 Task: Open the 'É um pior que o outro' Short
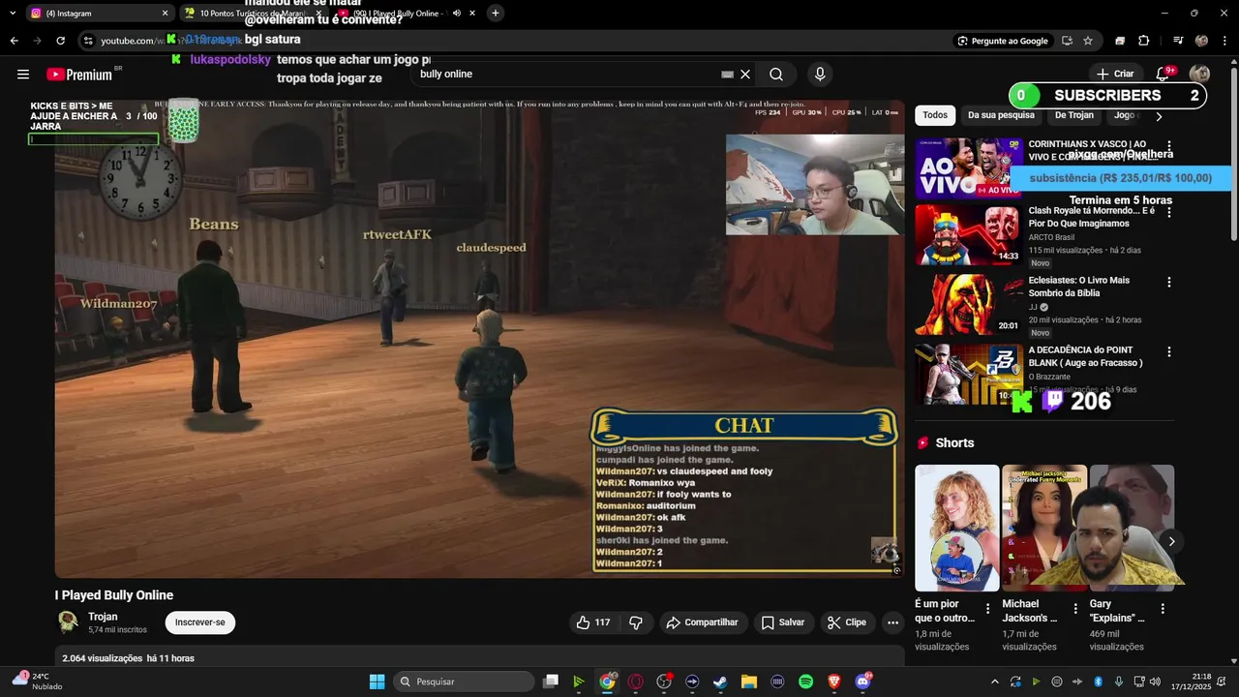[x=957, y=528]
